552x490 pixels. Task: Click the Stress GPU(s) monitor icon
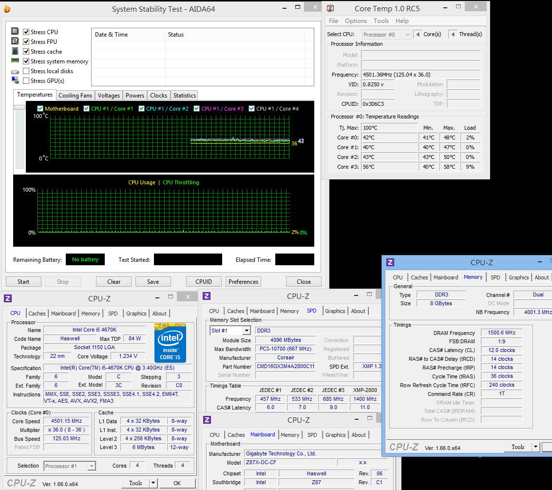pyautogui.click(x=15, y=81)
